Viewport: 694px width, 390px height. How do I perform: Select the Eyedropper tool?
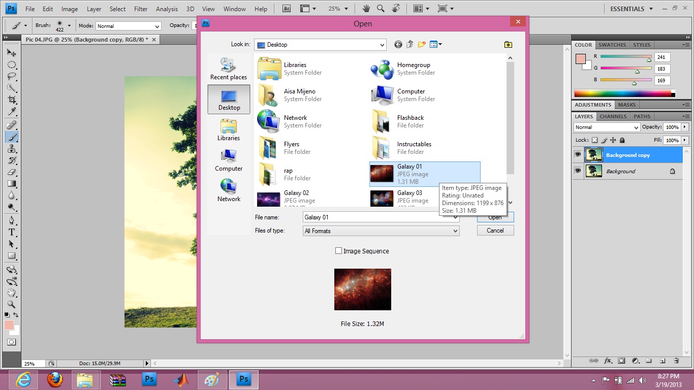coord(12,112)
